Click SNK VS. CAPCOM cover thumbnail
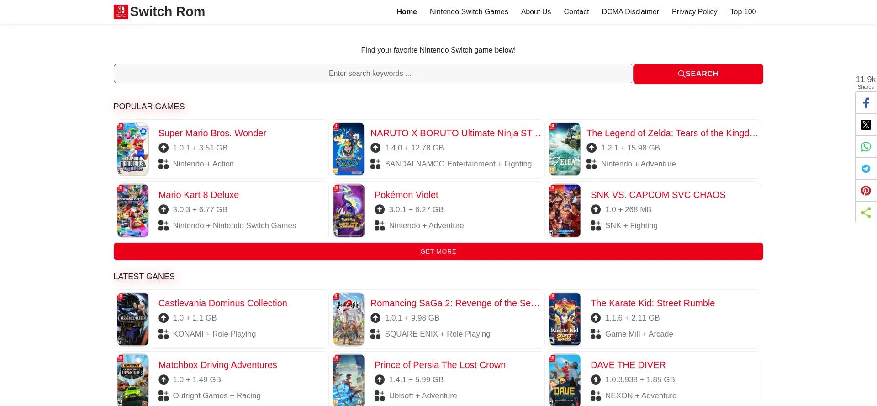 [x=565, y=211]
